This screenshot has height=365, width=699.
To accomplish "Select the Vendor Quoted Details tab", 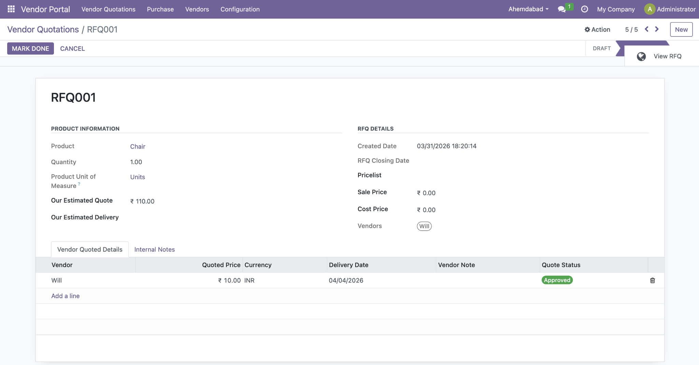I will point(90,249).
